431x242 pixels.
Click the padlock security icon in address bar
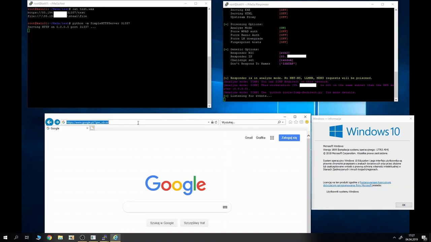coord(212,122)
